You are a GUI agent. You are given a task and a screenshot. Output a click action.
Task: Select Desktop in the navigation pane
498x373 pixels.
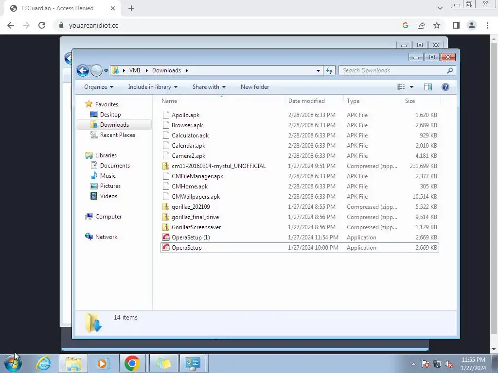(110, 115)
